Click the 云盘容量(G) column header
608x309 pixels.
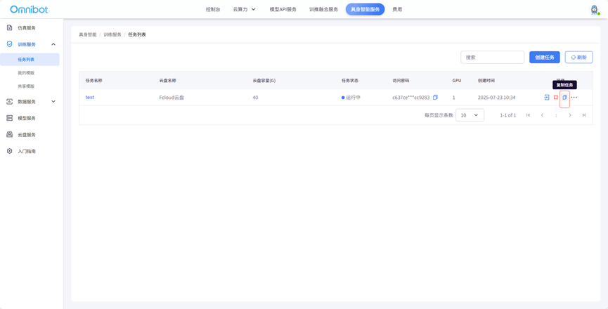264,81
